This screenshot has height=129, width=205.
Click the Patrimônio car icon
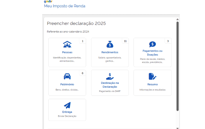point(67,77)
